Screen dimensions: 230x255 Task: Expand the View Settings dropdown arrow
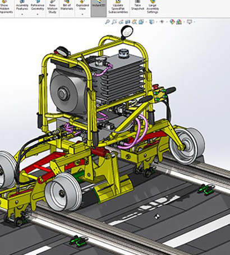click(194, 22)
